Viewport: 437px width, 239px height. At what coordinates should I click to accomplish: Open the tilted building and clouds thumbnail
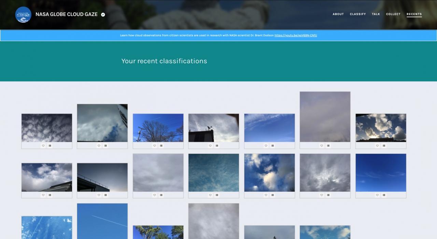click(102, 123)
